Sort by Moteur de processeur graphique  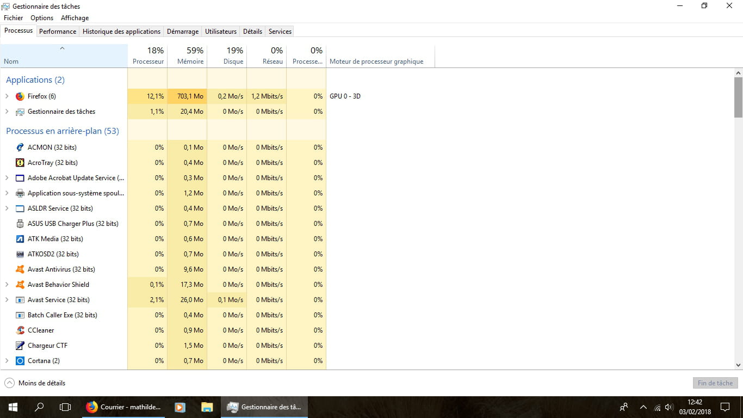tap(381, 56)
